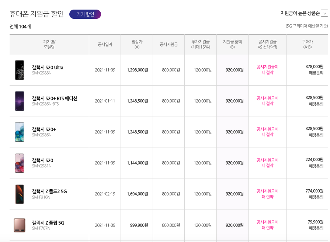The width and height of the screenshot is (330, 242).
Task: Click the 공시일자 column header
Action: click(x=105, y=44)
